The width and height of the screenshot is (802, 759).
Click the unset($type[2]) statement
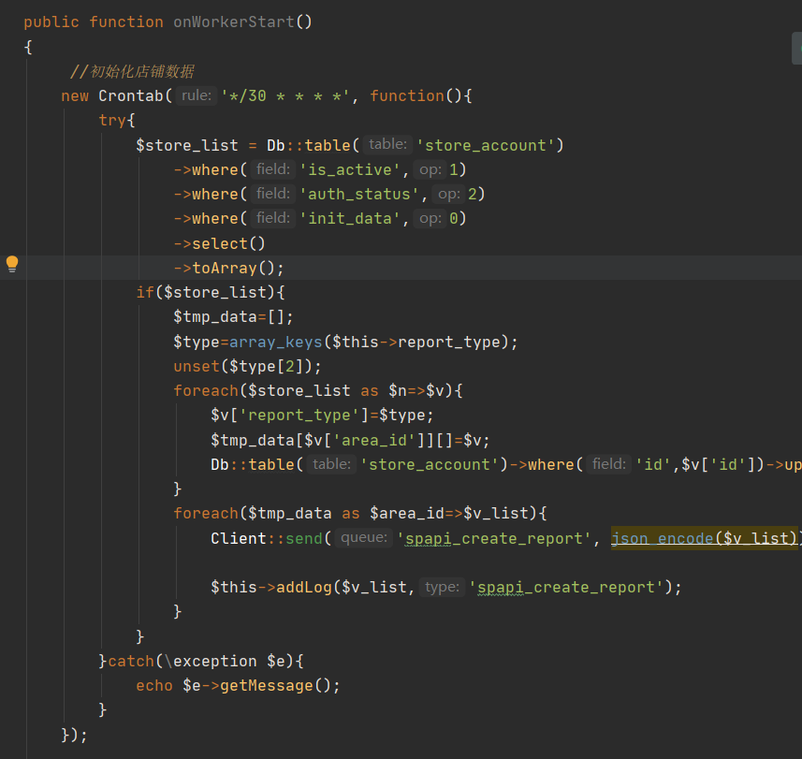[247, 366]
